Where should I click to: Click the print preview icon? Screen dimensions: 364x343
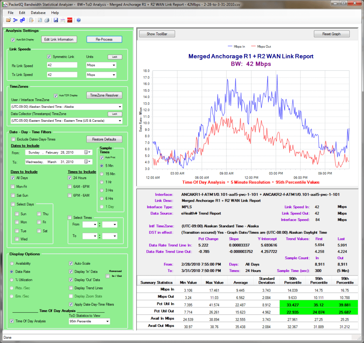click(40, 20)
